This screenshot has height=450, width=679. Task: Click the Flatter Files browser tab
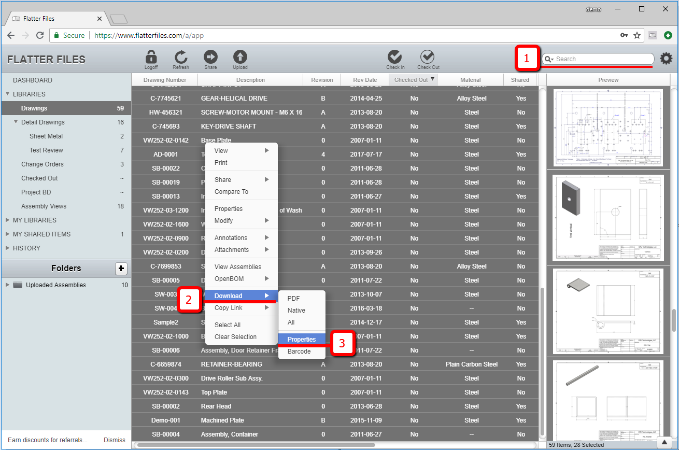57,19
